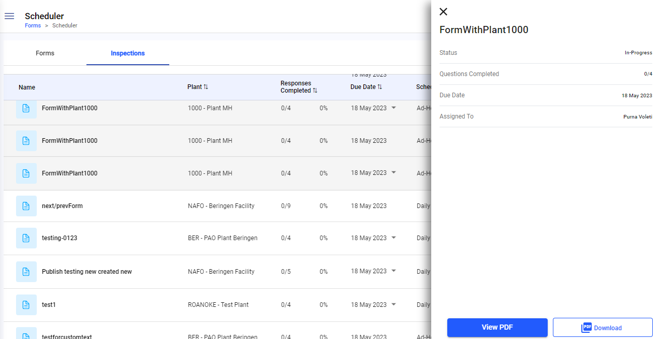This screenshot has width=659, height=339.
Task: Click document icon beside Publish testing new created new
Action: click(x=26, y=272)
